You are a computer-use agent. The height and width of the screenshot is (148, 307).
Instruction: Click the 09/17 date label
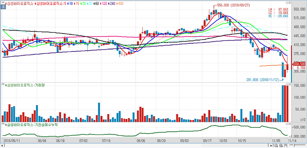pos(208,141)
